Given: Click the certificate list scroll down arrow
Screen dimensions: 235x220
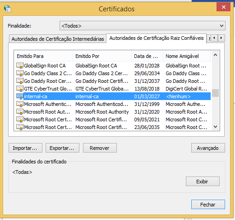Looking at the screenshot, I should (215, 127).
